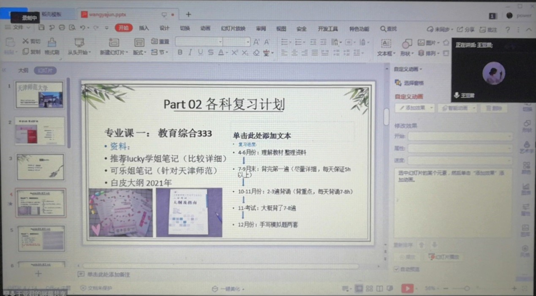Image resolution: width=536 pixels, height=296 pixels.
Task: Click the Bold formatting icon
Action: [x=180, y=53]
